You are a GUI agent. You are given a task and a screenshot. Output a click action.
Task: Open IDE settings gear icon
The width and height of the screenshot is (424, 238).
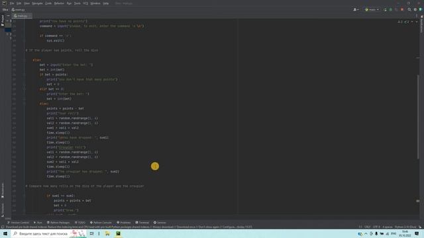pyautogui.click(x=415, y=9)
